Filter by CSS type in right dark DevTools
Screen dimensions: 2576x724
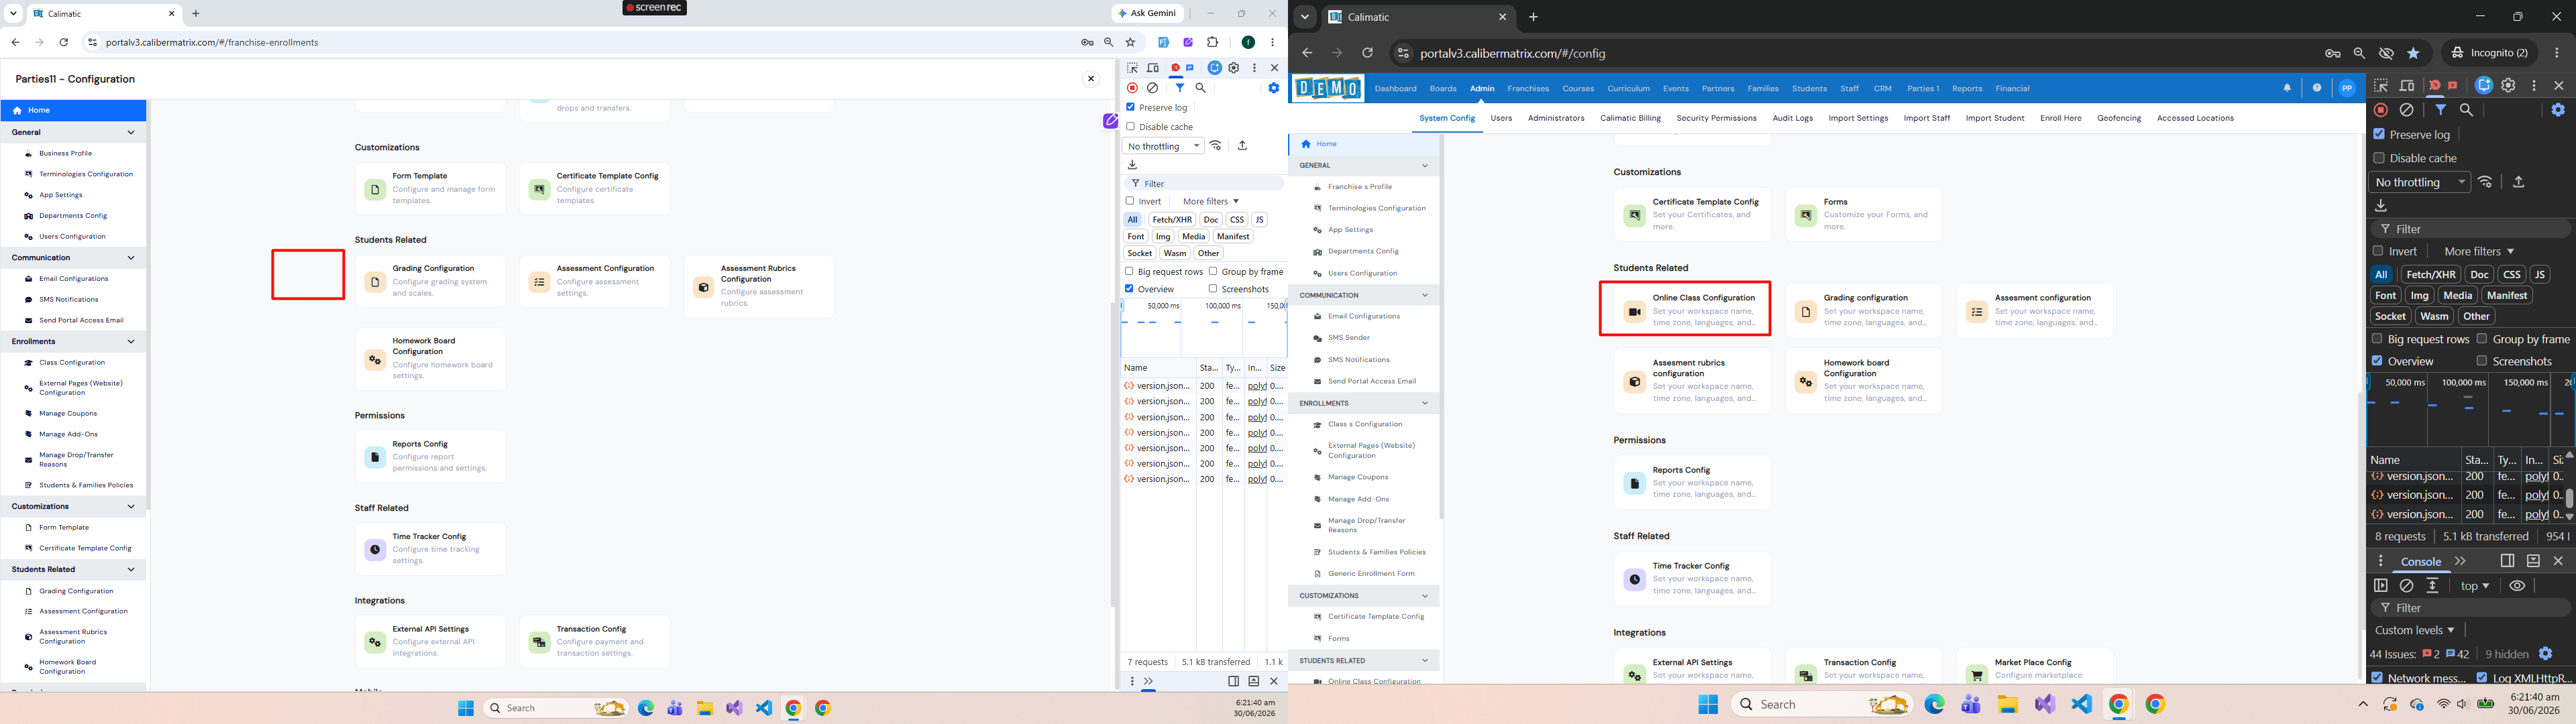[2511, 275]
